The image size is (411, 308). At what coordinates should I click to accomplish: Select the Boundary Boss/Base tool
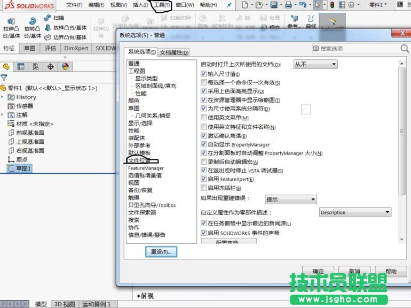coord(66,37)
